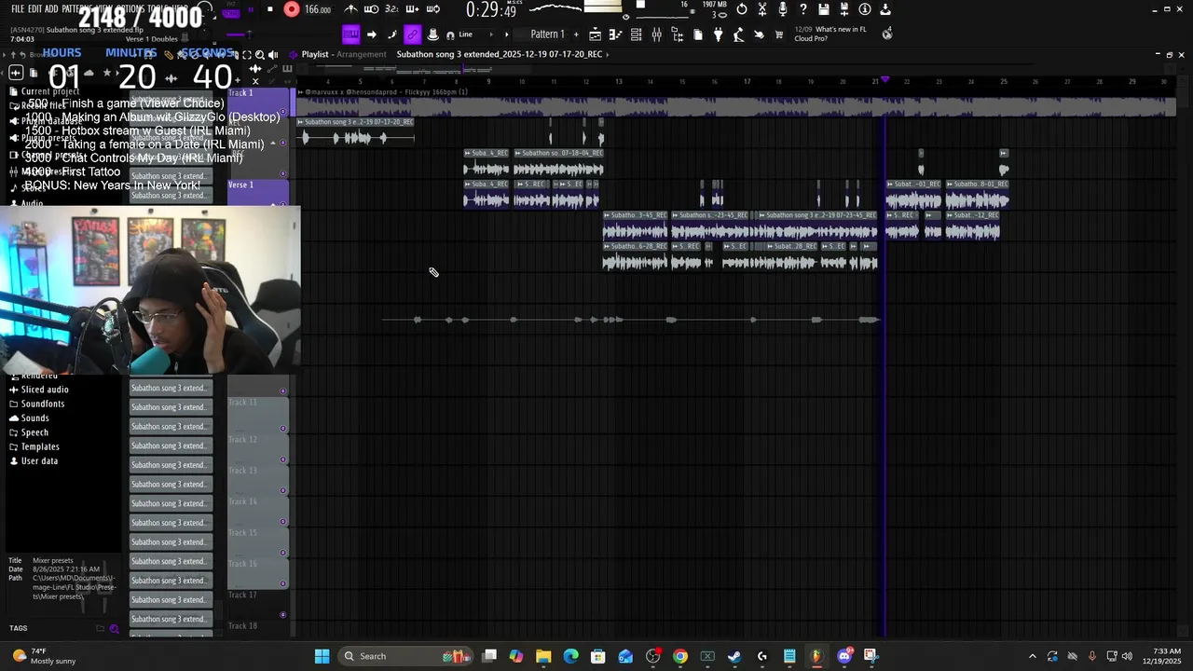The width and height of the screenshot is (1193, 671).
Task: Open the User data folder in browser
Action: click(39, 460)
